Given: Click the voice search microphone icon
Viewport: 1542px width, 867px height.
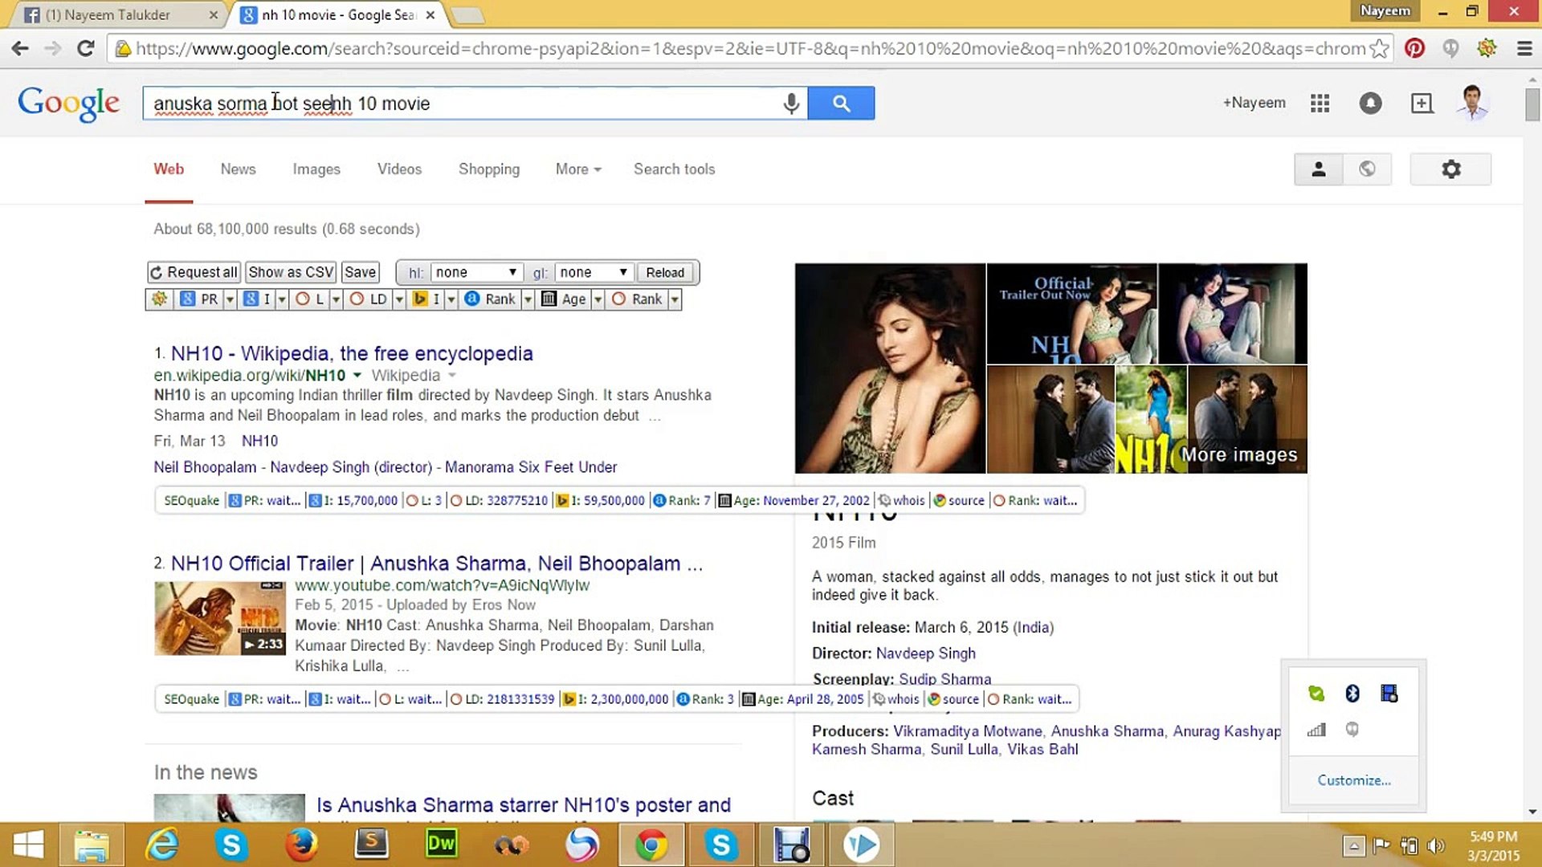Looking at the screenshot, I should coord(791,104).
